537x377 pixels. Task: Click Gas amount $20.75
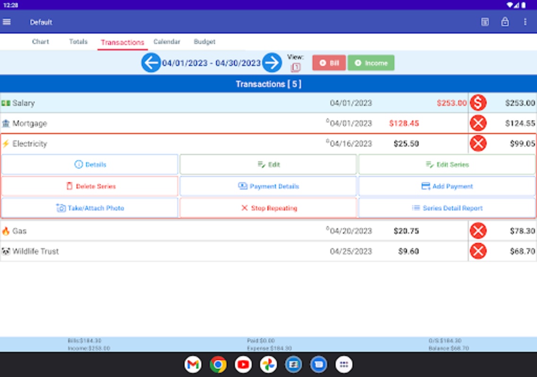click(x=406, y=231)
